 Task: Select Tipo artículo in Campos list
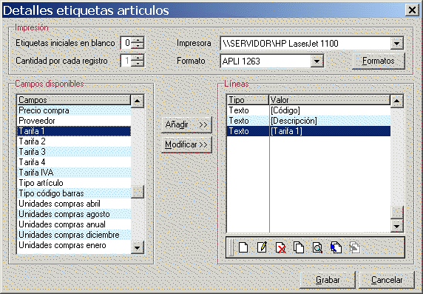point(74,183)
